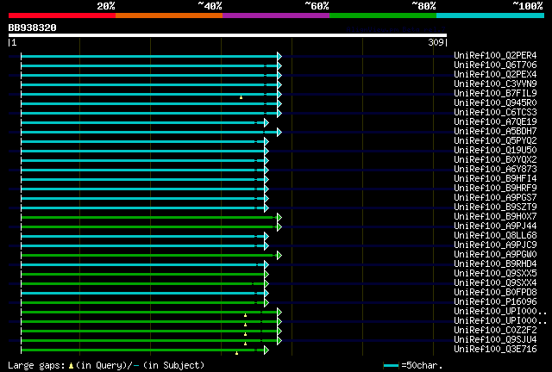Click the arrowhead ending the Q2PER4 alignment
This screenshot has height=372, width=552.
pyautogui.click(x=279, y=56)
